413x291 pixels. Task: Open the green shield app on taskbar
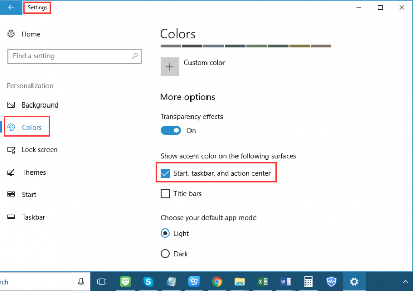[125, 282]
